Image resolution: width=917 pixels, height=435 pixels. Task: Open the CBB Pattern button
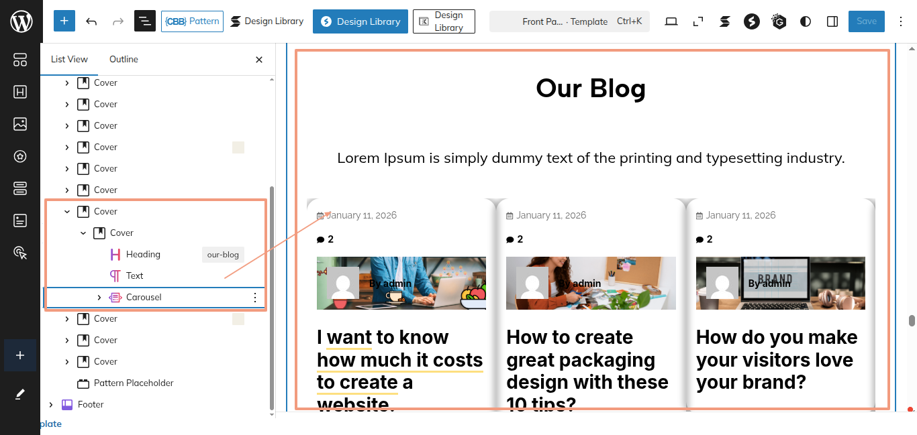point(192,21)
